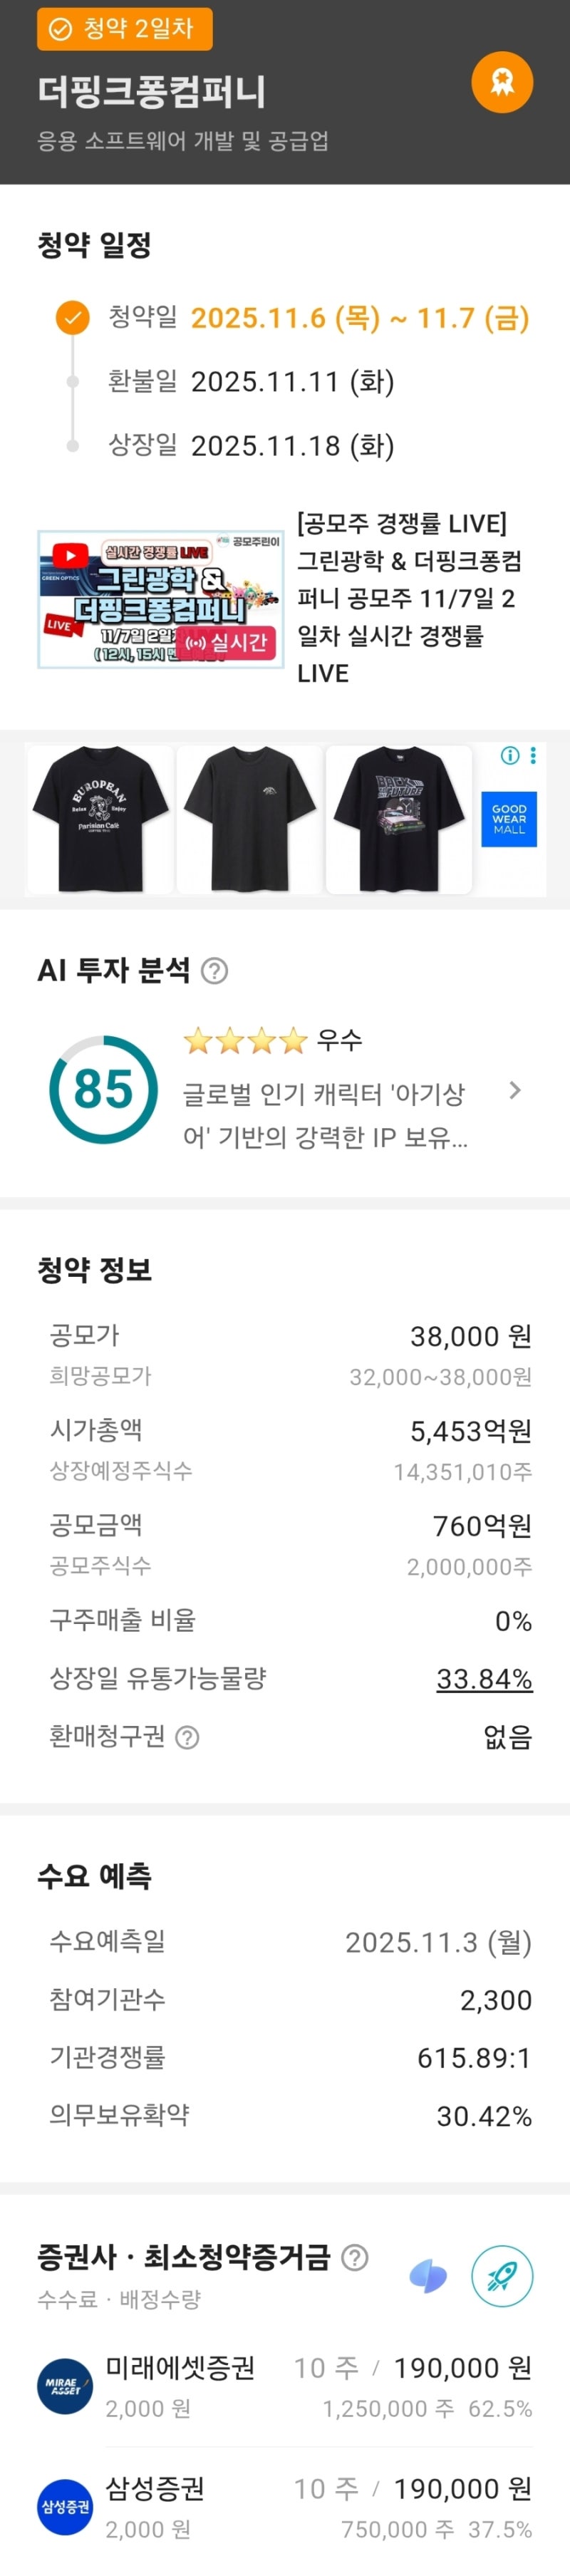570x2576 pixels.
Task: Tap the 환매청구권 question mark icon
Action: [x=187, y=1738]
